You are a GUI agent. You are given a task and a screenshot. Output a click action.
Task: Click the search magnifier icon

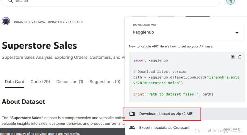[10, 1]
